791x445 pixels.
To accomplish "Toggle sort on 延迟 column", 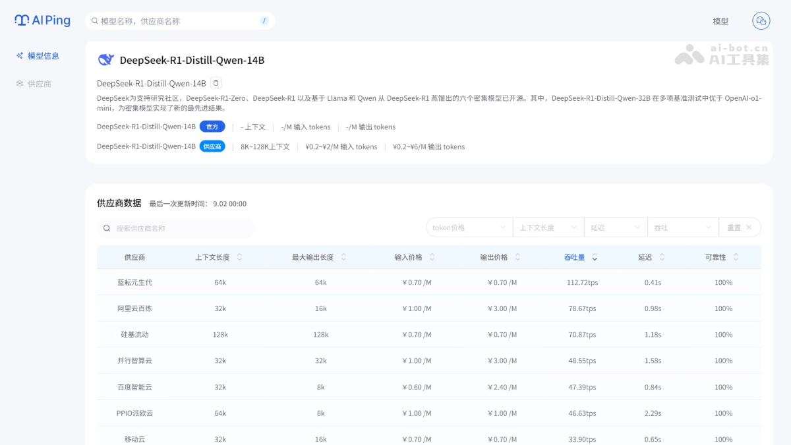I will coord(662,257).
